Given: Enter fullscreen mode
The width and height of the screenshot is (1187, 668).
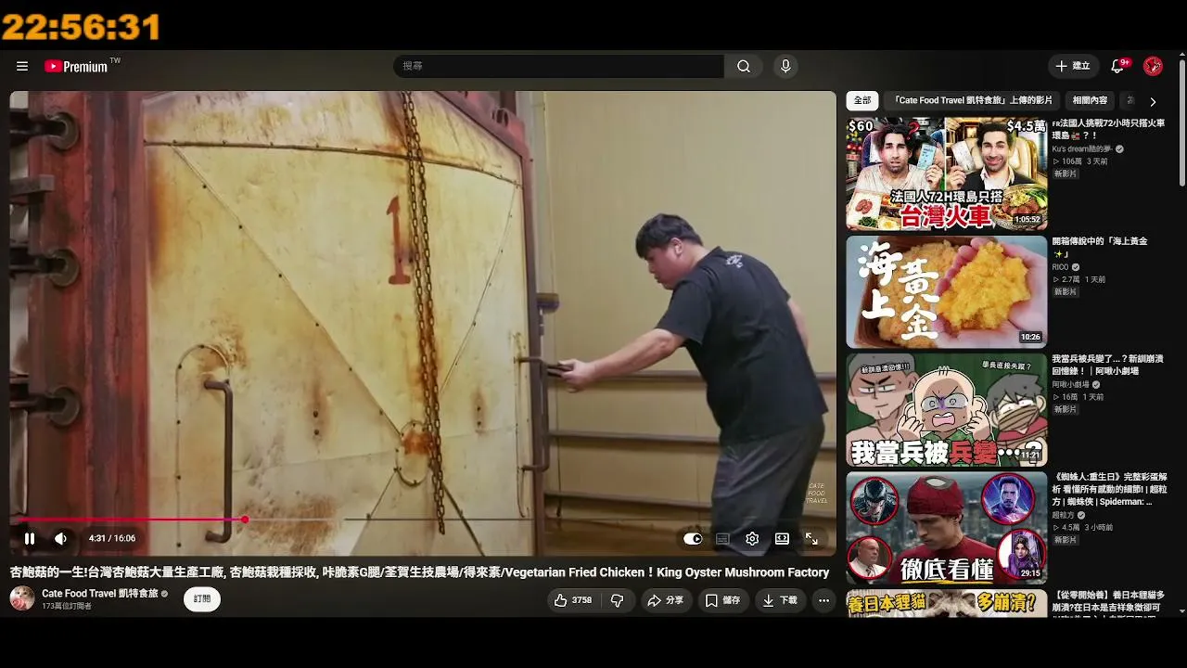Looking at the screenshot, I should [811, 538].
